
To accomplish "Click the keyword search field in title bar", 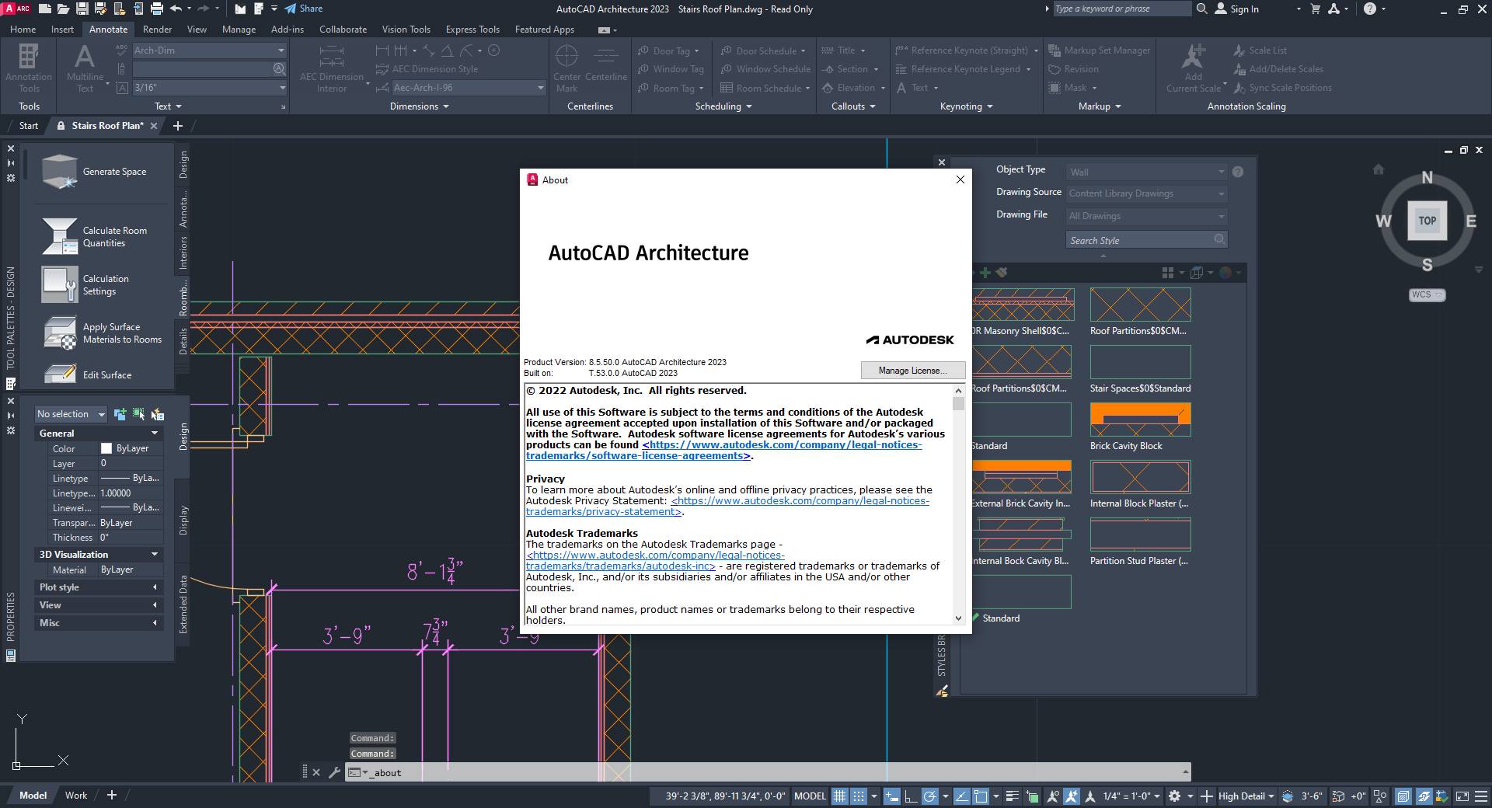I will pyautogui.click(x=1121, y=9).
